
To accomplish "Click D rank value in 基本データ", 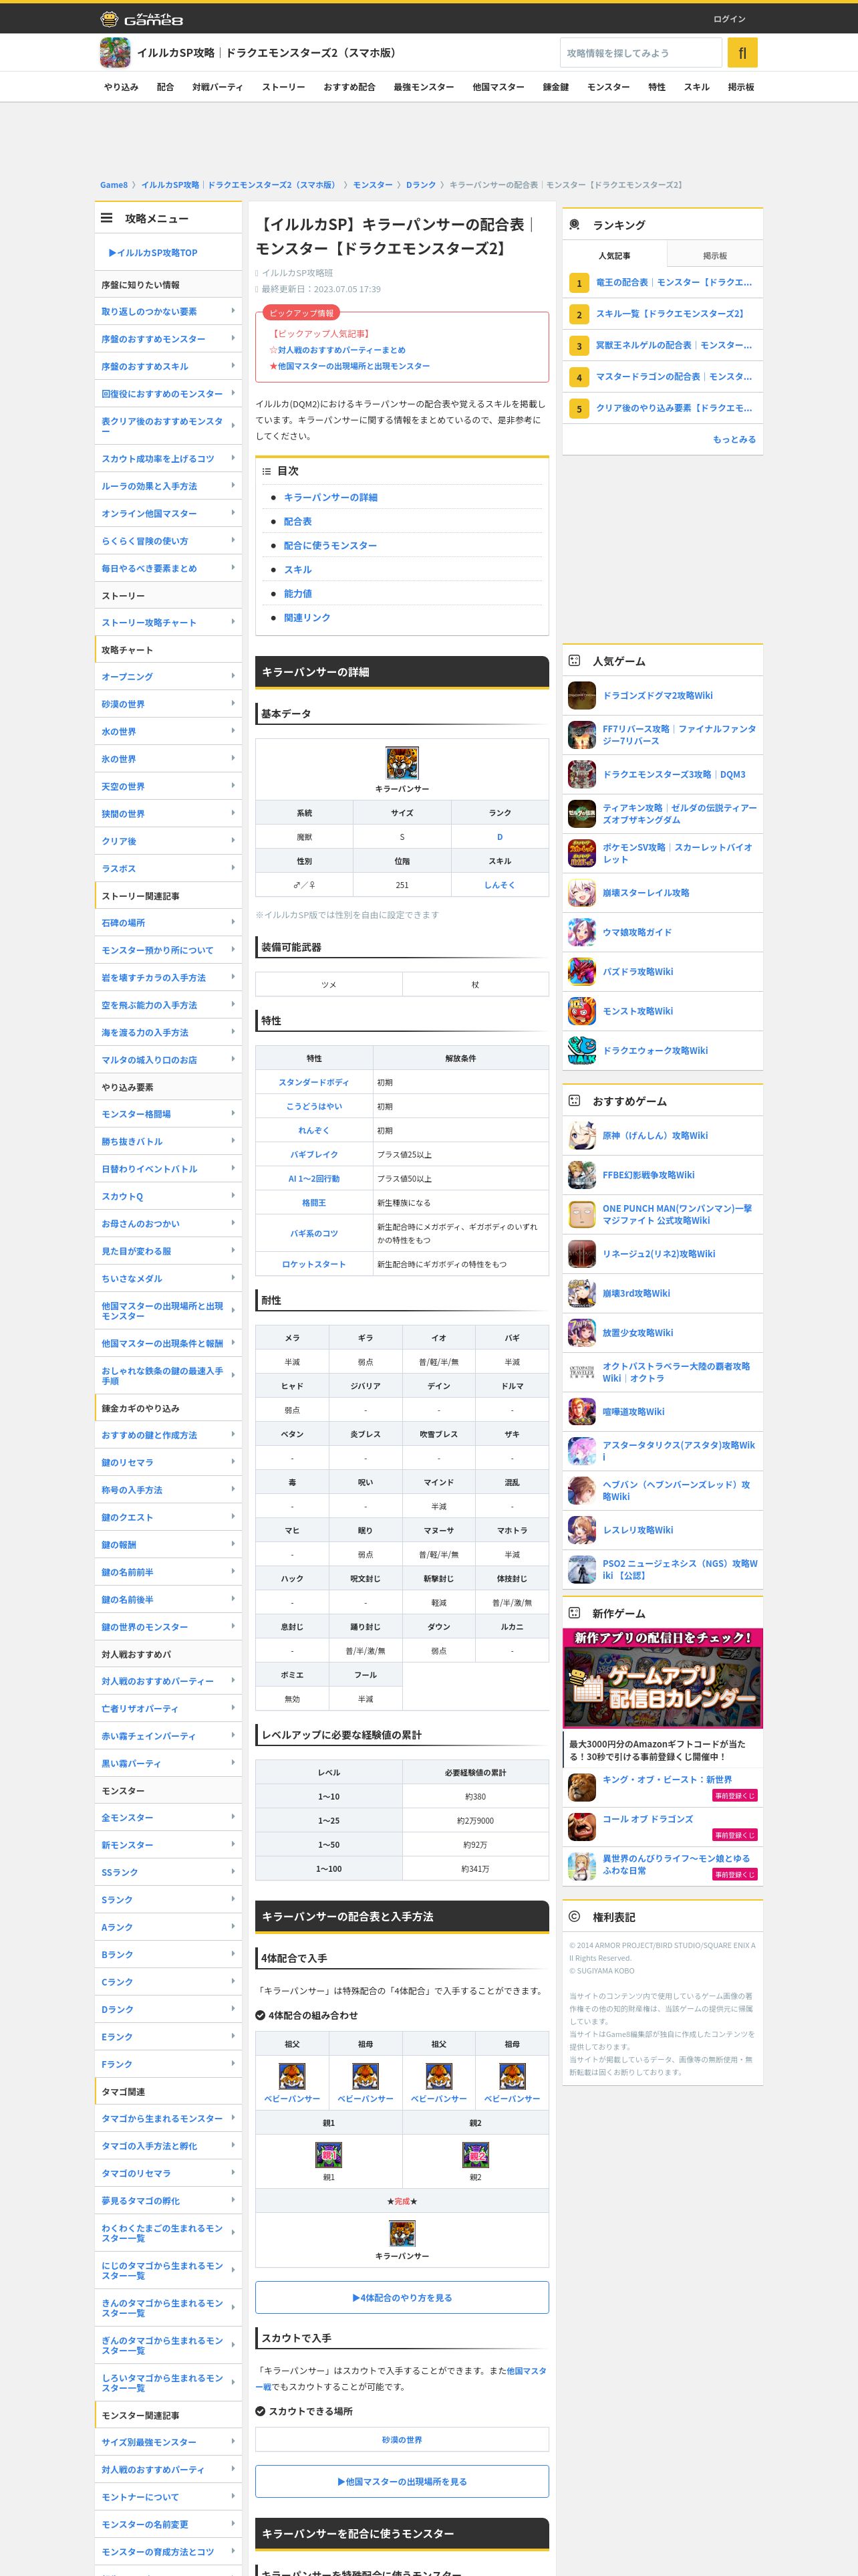I will [499, 837].
